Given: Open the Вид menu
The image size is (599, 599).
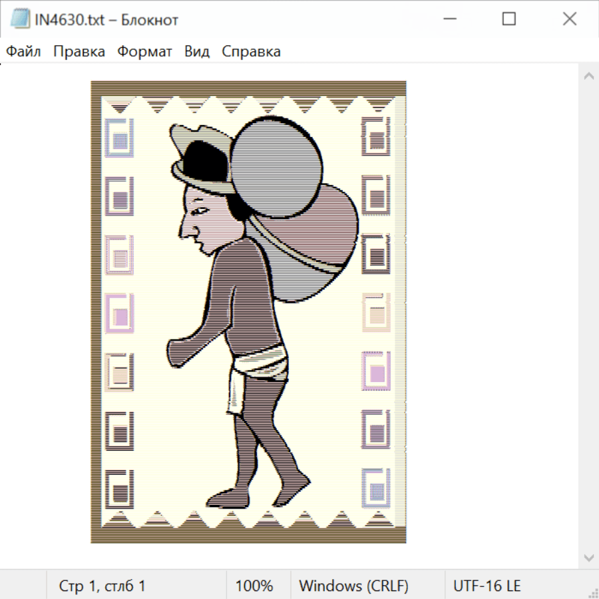Looking at the screenshot, I should coord(197,51).
